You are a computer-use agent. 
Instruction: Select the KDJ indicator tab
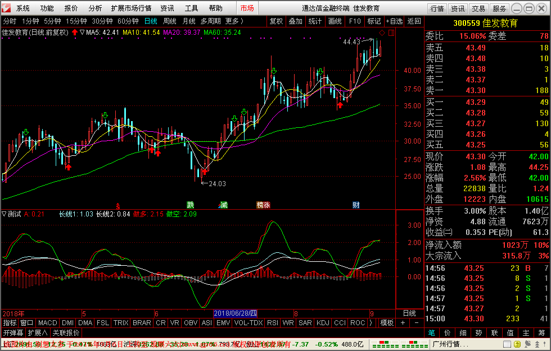click(x=323, y=322)
